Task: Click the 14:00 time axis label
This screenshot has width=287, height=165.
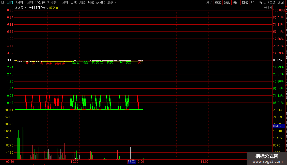Action: 204,162
